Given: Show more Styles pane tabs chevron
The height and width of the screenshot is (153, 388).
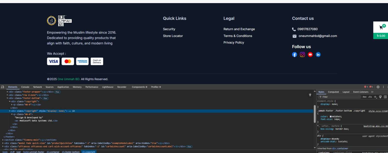Looking at the screenshot, I should click(x=372, y=92).
